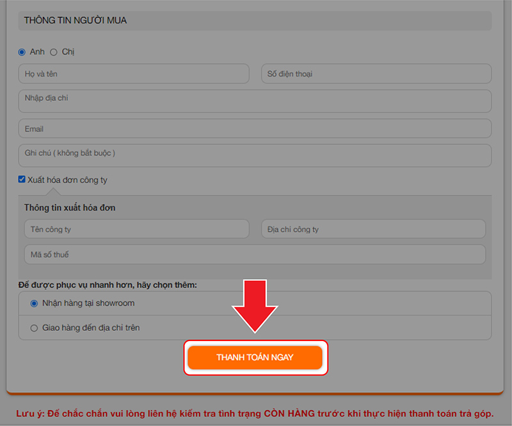This screenshot has width=512, height=426.
Task: Select the Anh radio button
Action: coord(22,52)
